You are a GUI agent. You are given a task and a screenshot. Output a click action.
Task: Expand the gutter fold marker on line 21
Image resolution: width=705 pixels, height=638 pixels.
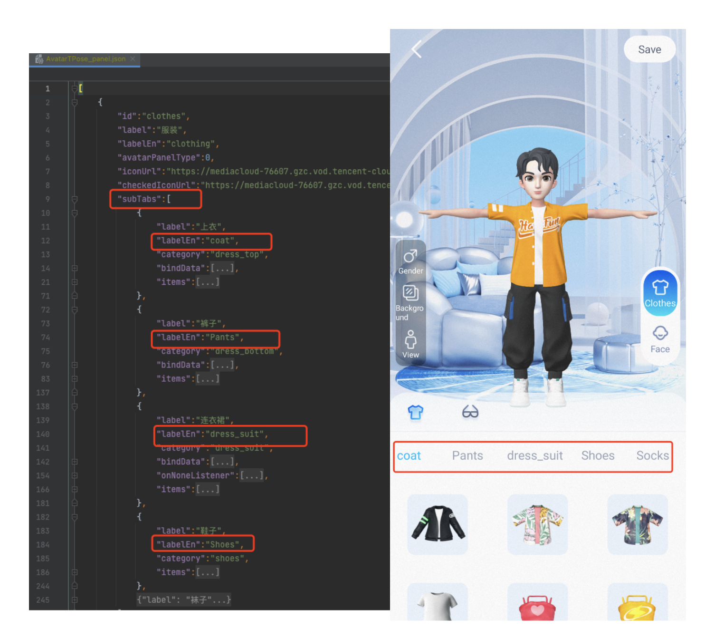pos(74,282)
